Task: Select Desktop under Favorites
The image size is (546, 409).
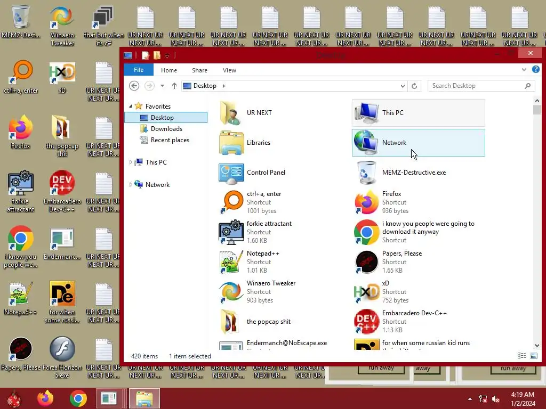Action: 166,118
